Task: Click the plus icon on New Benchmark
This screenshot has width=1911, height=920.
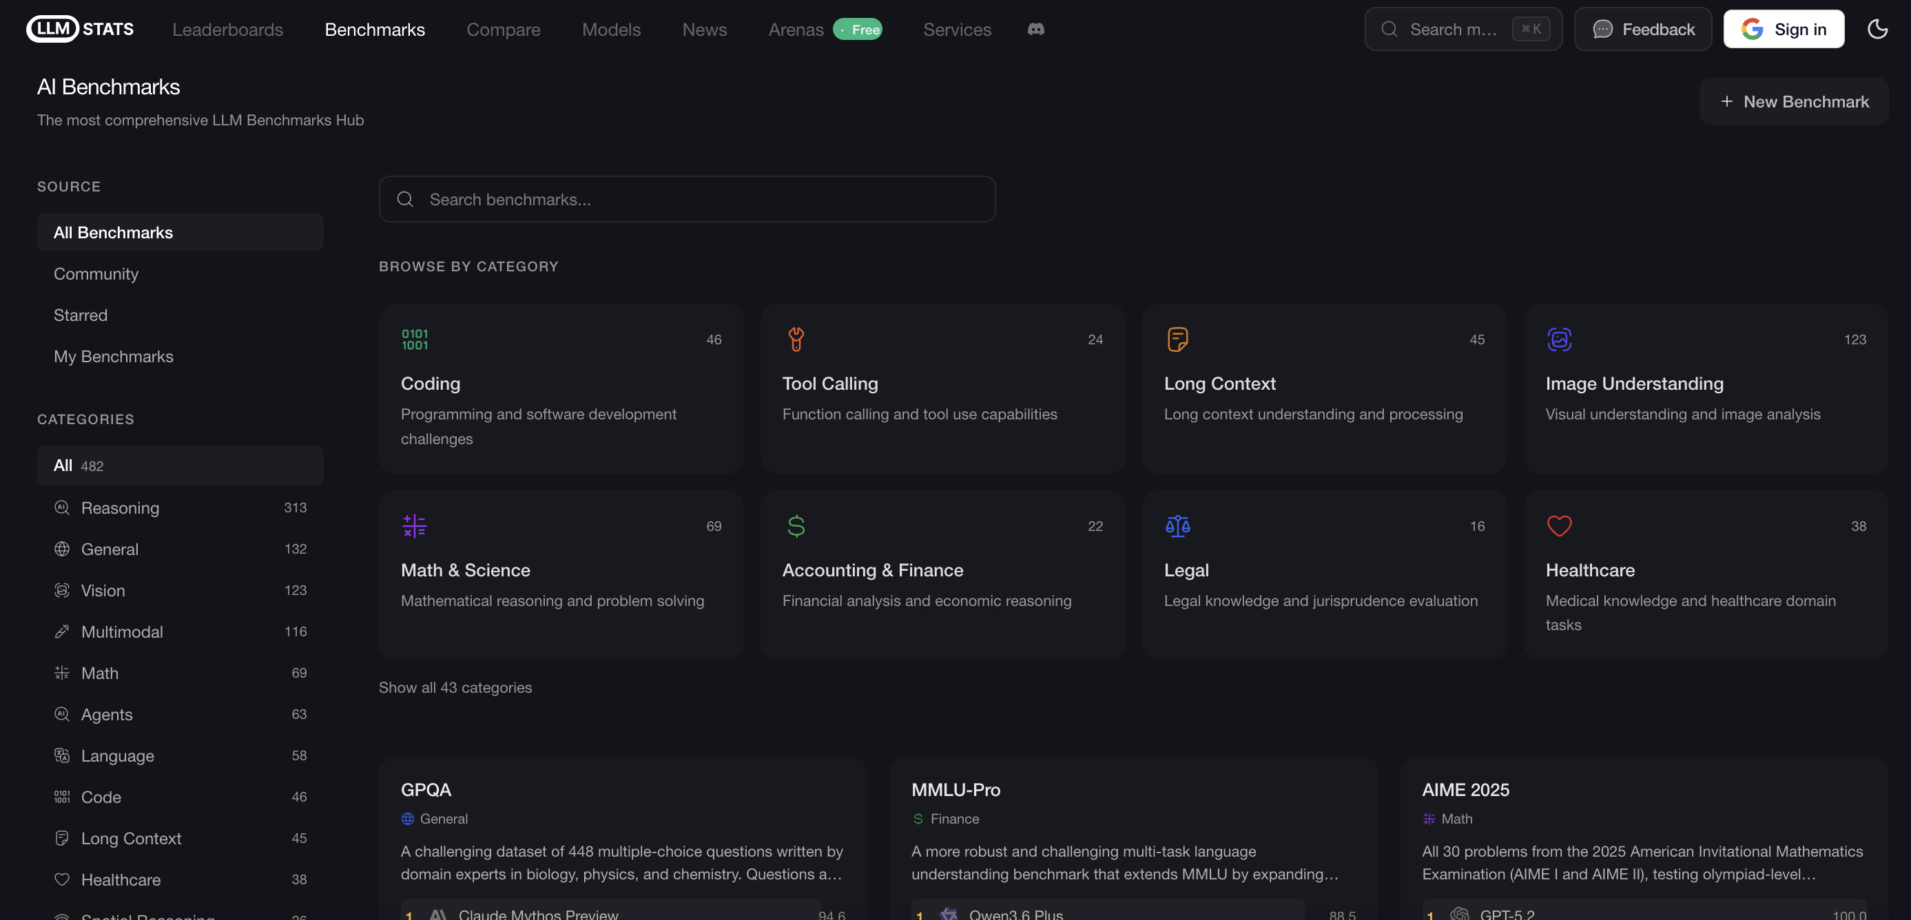Action: 1727,101
